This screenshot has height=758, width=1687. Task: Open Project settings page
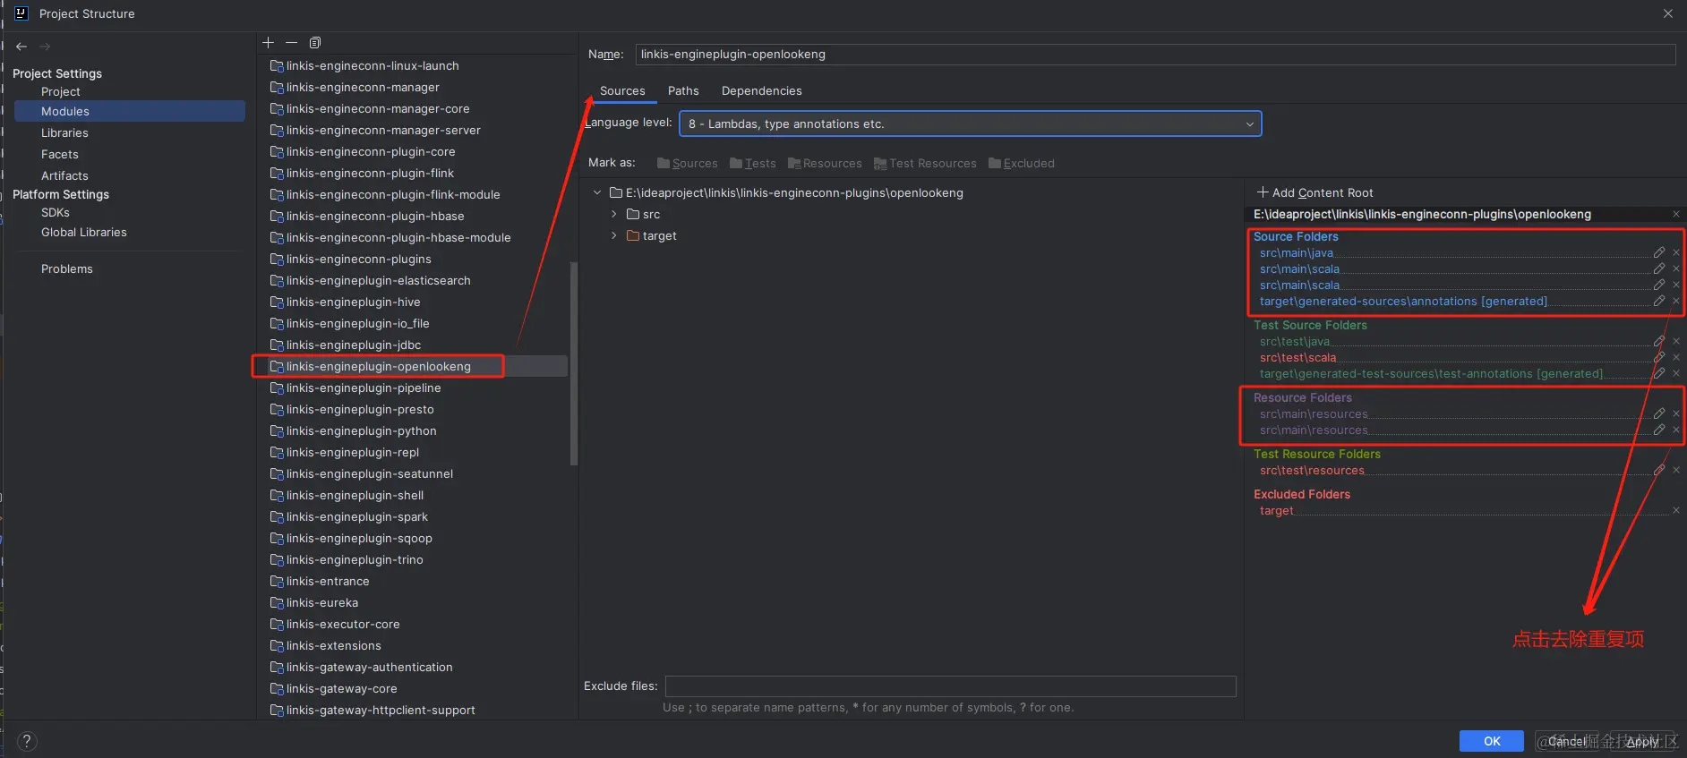(61, 92)
